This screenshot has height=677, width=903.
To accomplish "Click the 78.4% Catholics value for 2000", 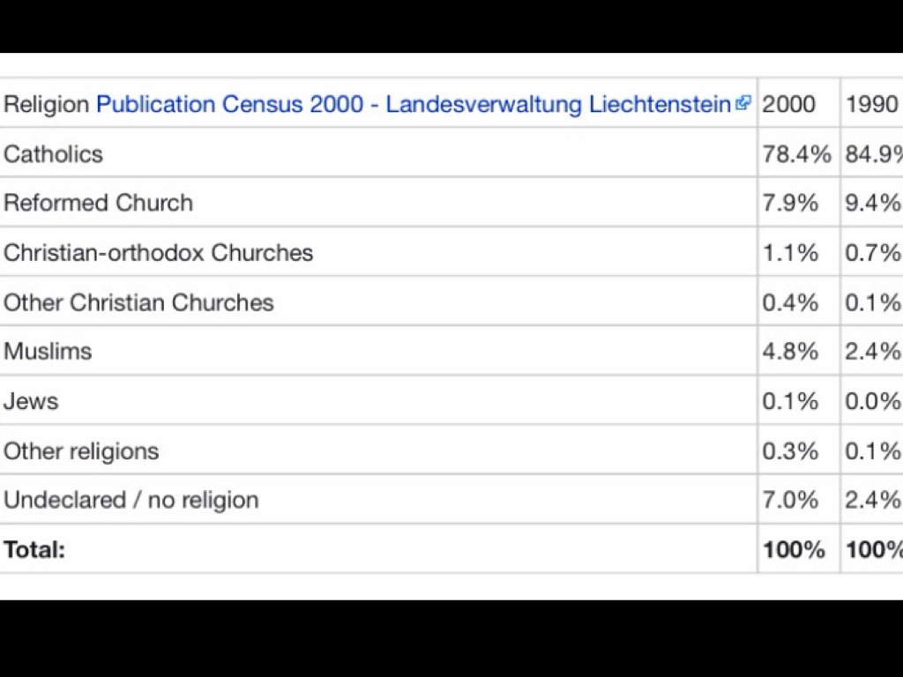I will click(796, 154).
